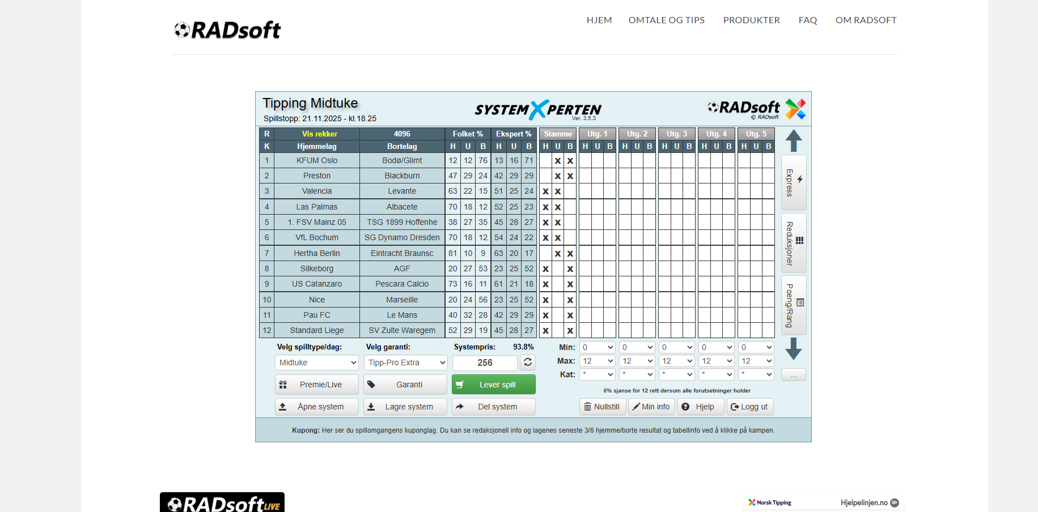Click the Systempris field showing 256
The width and height of the screenshot is (1038, 512).
pos(485,362)
